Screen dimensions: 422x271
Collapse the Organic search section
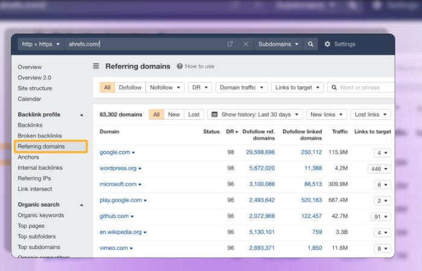click(81, 205)
